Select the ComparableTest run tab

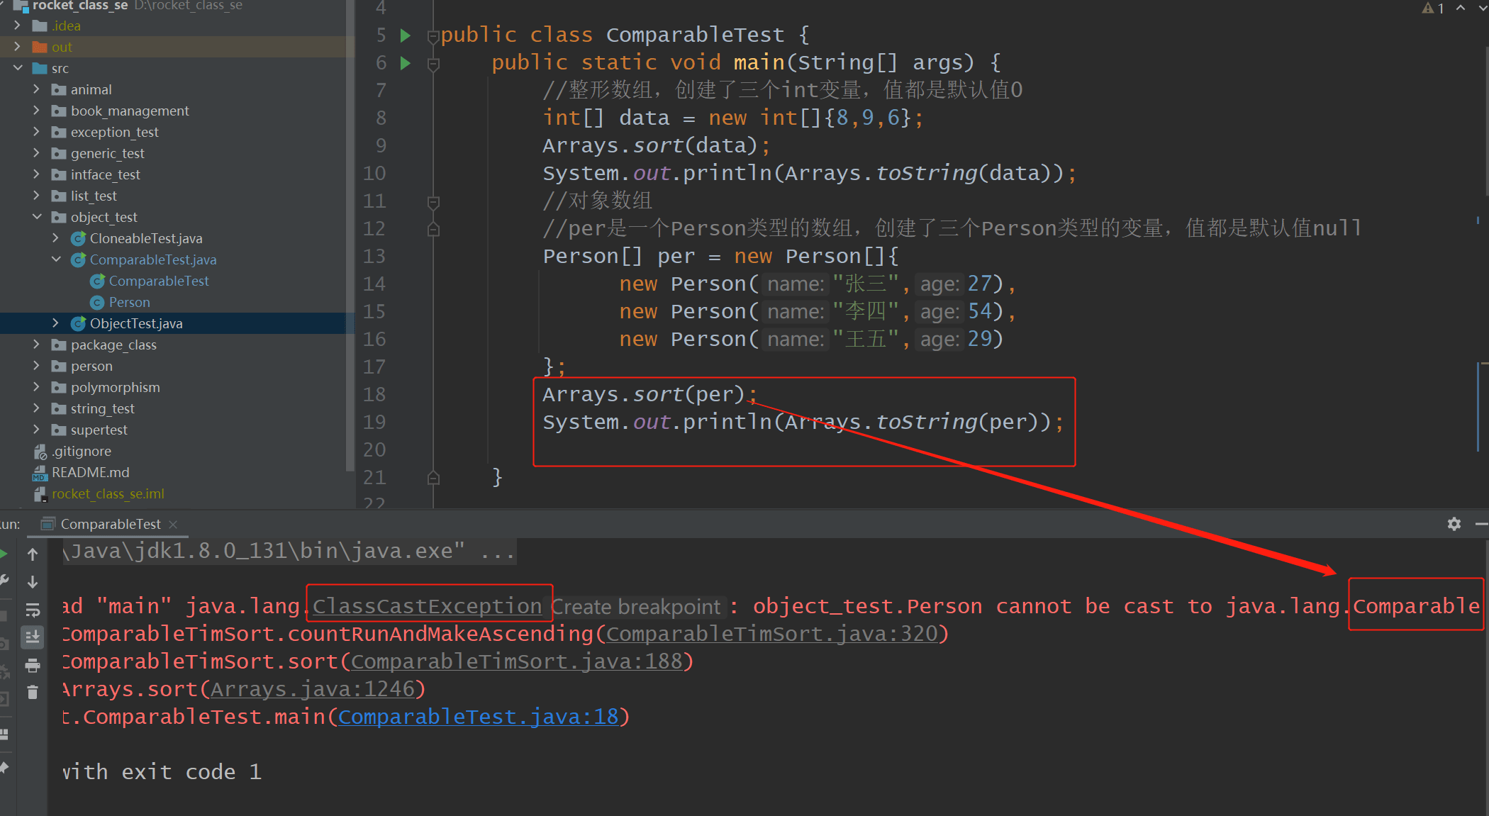tap(110, 524)
